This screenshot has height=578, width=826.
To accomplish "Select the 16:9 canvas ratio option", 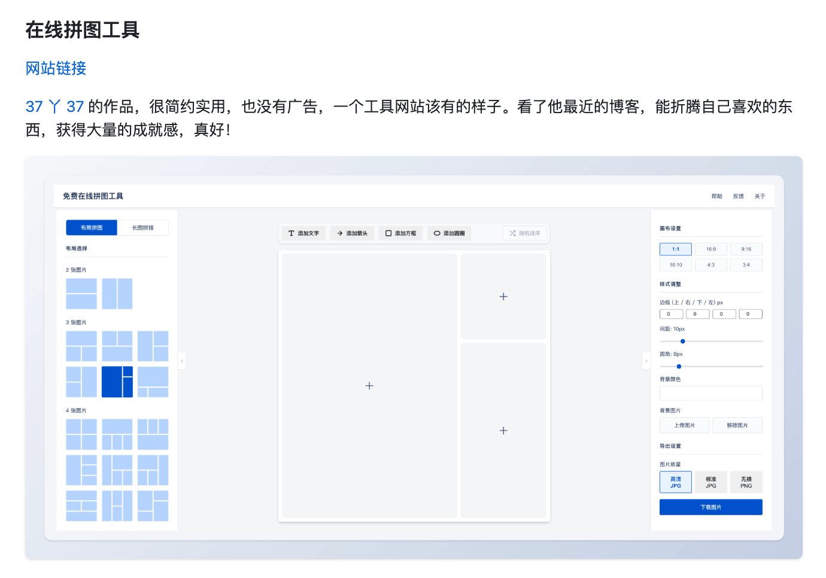I will pyautogui.click(x=710, y=249).
